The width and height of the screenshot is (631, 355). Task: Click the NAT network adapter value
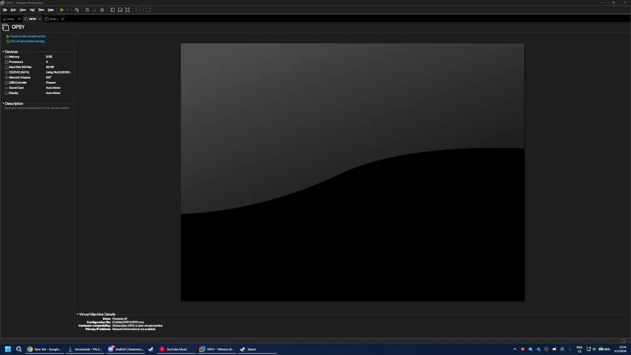pyautogui.click(x=49, y=77)
